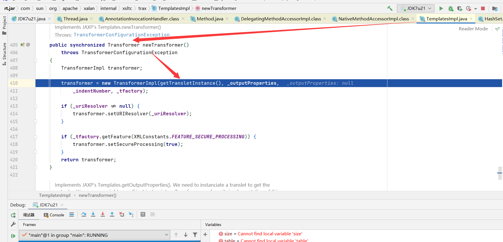
Task: Add a new watch with plus icon
Action: (x=205, y=234)
